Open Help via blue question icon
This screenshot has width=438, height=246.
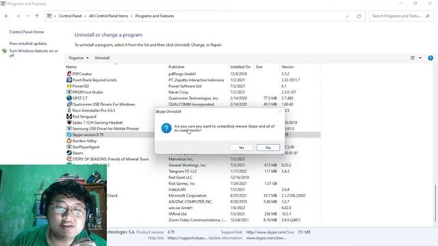click(430, 57)
